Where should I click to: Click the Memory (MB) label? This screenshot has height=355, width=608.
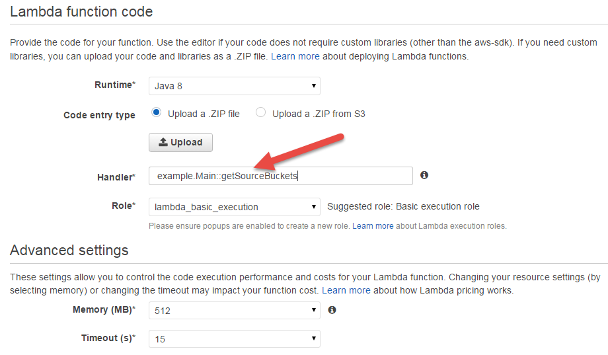click(104, 309)
